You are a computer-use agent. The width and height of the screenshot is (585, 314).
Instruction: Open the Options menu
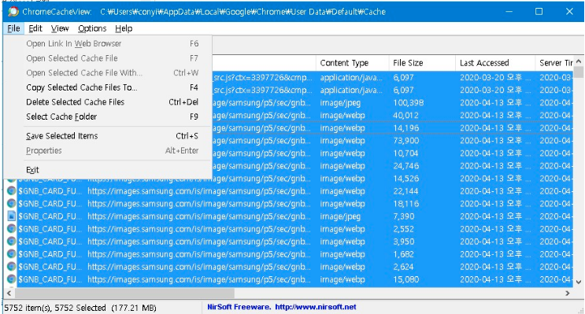coord(92,28)
